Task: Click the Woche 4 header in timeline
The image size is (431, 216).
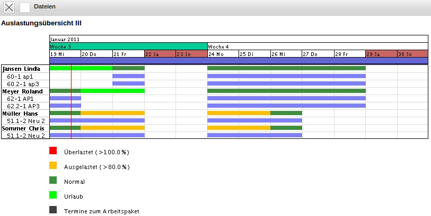Action: [x=317, y=46]
